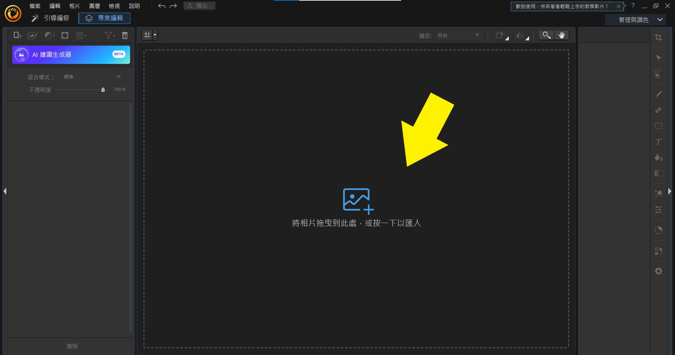Select the Gradient tool
Viewport: 675px width, 355px height.
tap(658, 173)
